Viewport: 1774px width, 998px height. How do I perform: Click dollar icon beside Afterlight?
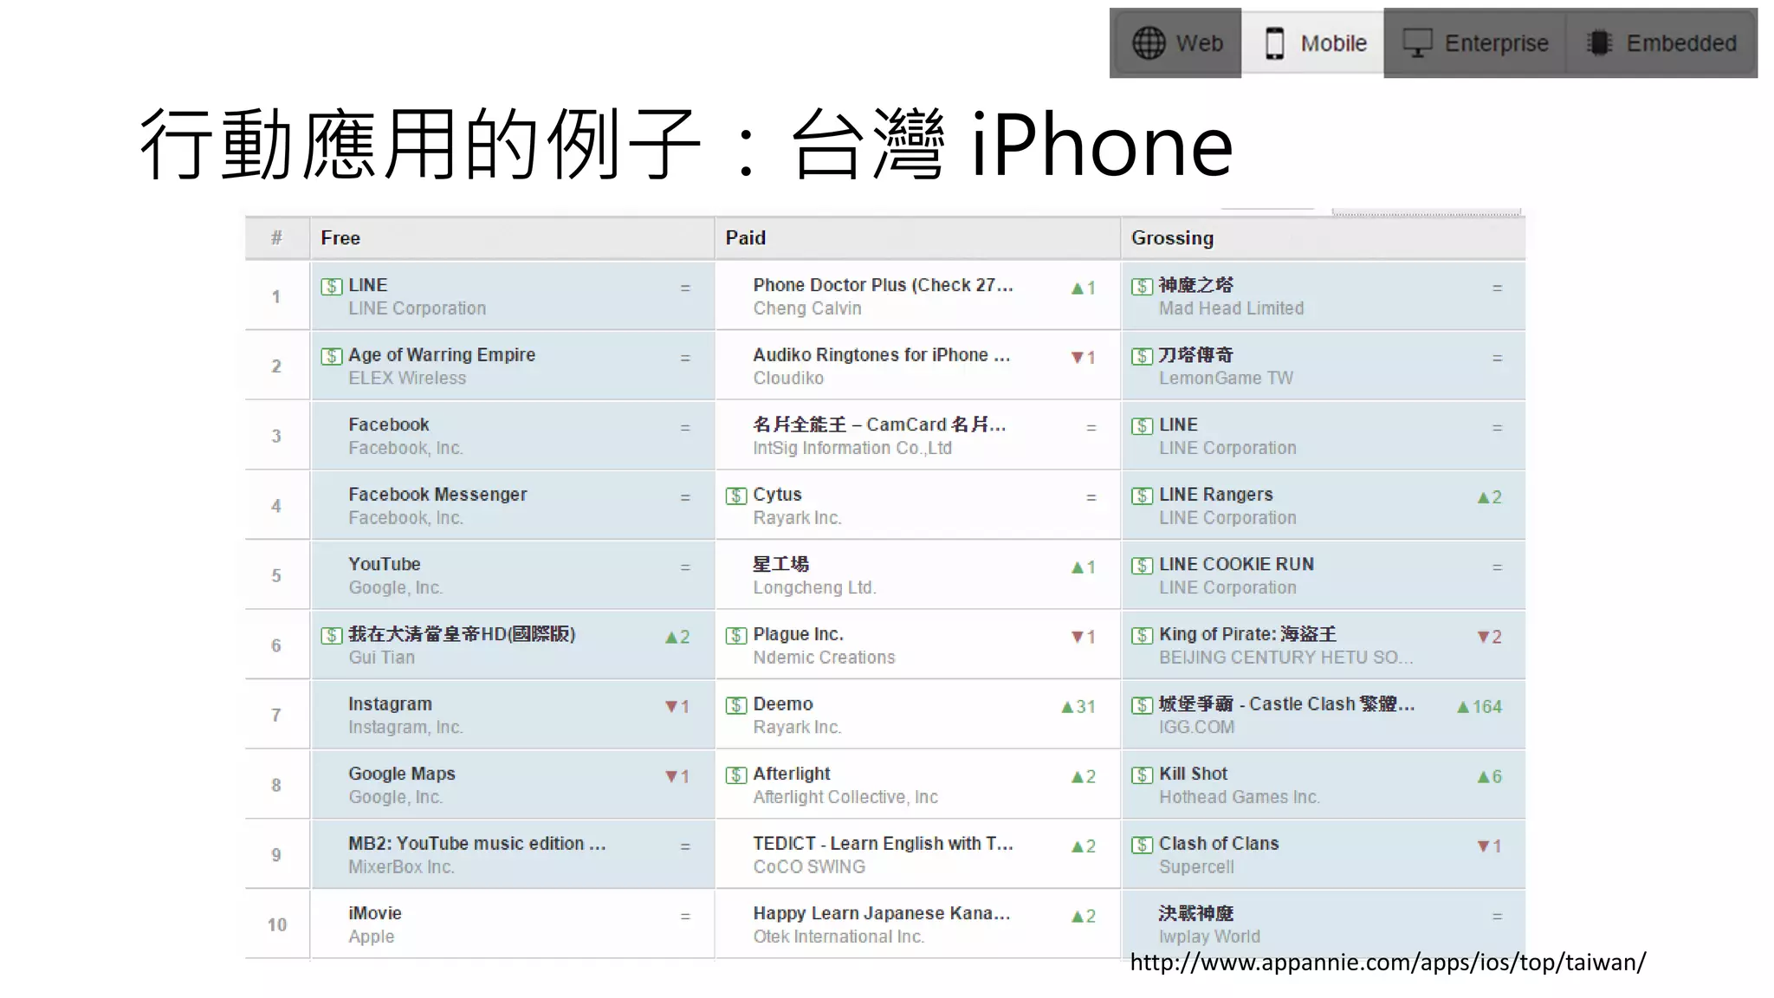click(x=736, y=774)
